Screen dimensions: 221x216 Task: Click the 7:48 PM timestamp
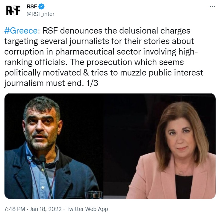pos(14,209)
